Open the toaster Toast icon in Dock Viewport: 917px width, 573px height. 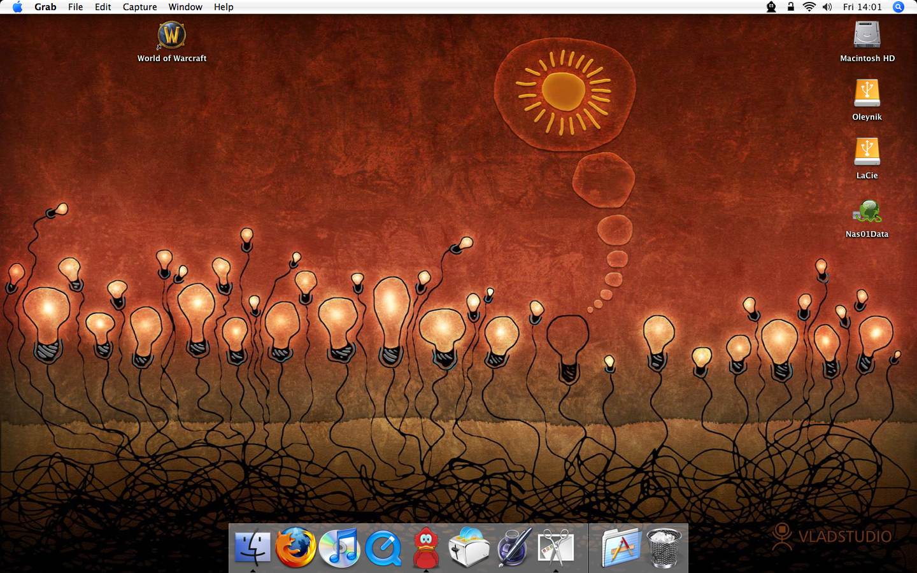[469, 547]
